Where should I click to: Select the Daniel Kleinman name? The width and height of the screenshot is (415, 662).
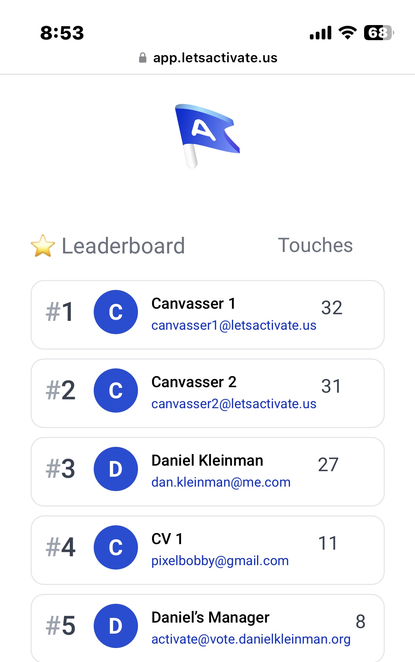pyautogui.click(x=207, y=461)
